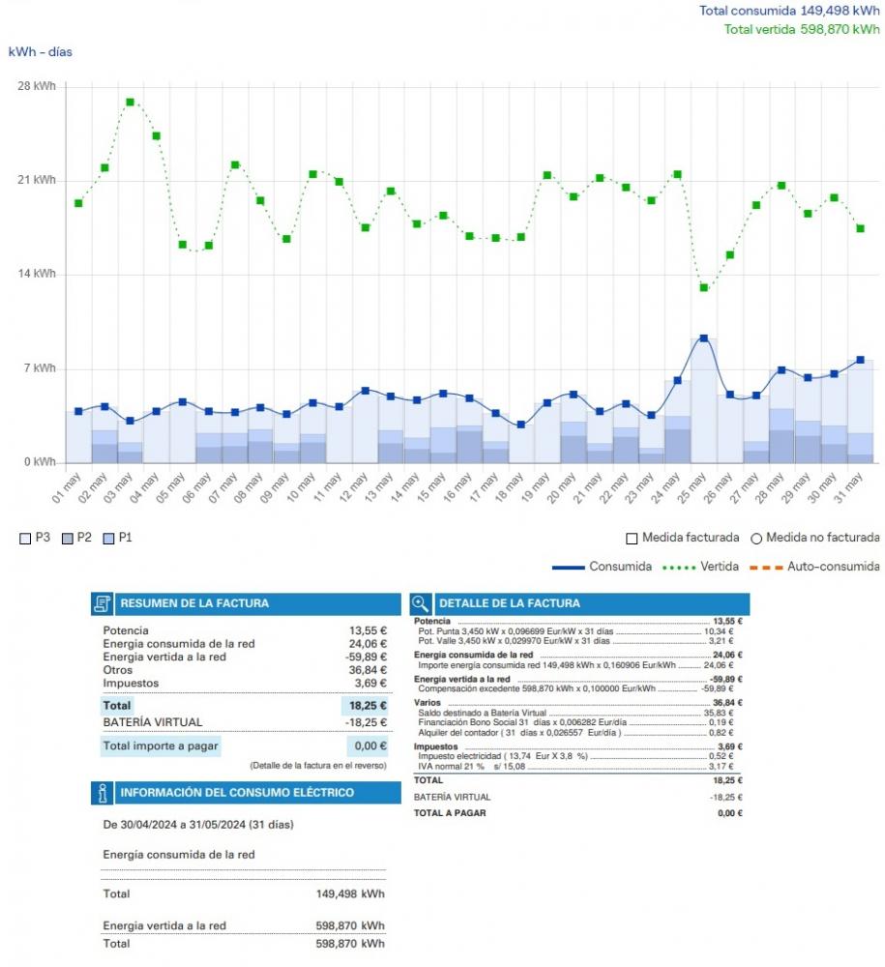Click the Saldo destinado a Batería Virtual line

coord(575,713)
